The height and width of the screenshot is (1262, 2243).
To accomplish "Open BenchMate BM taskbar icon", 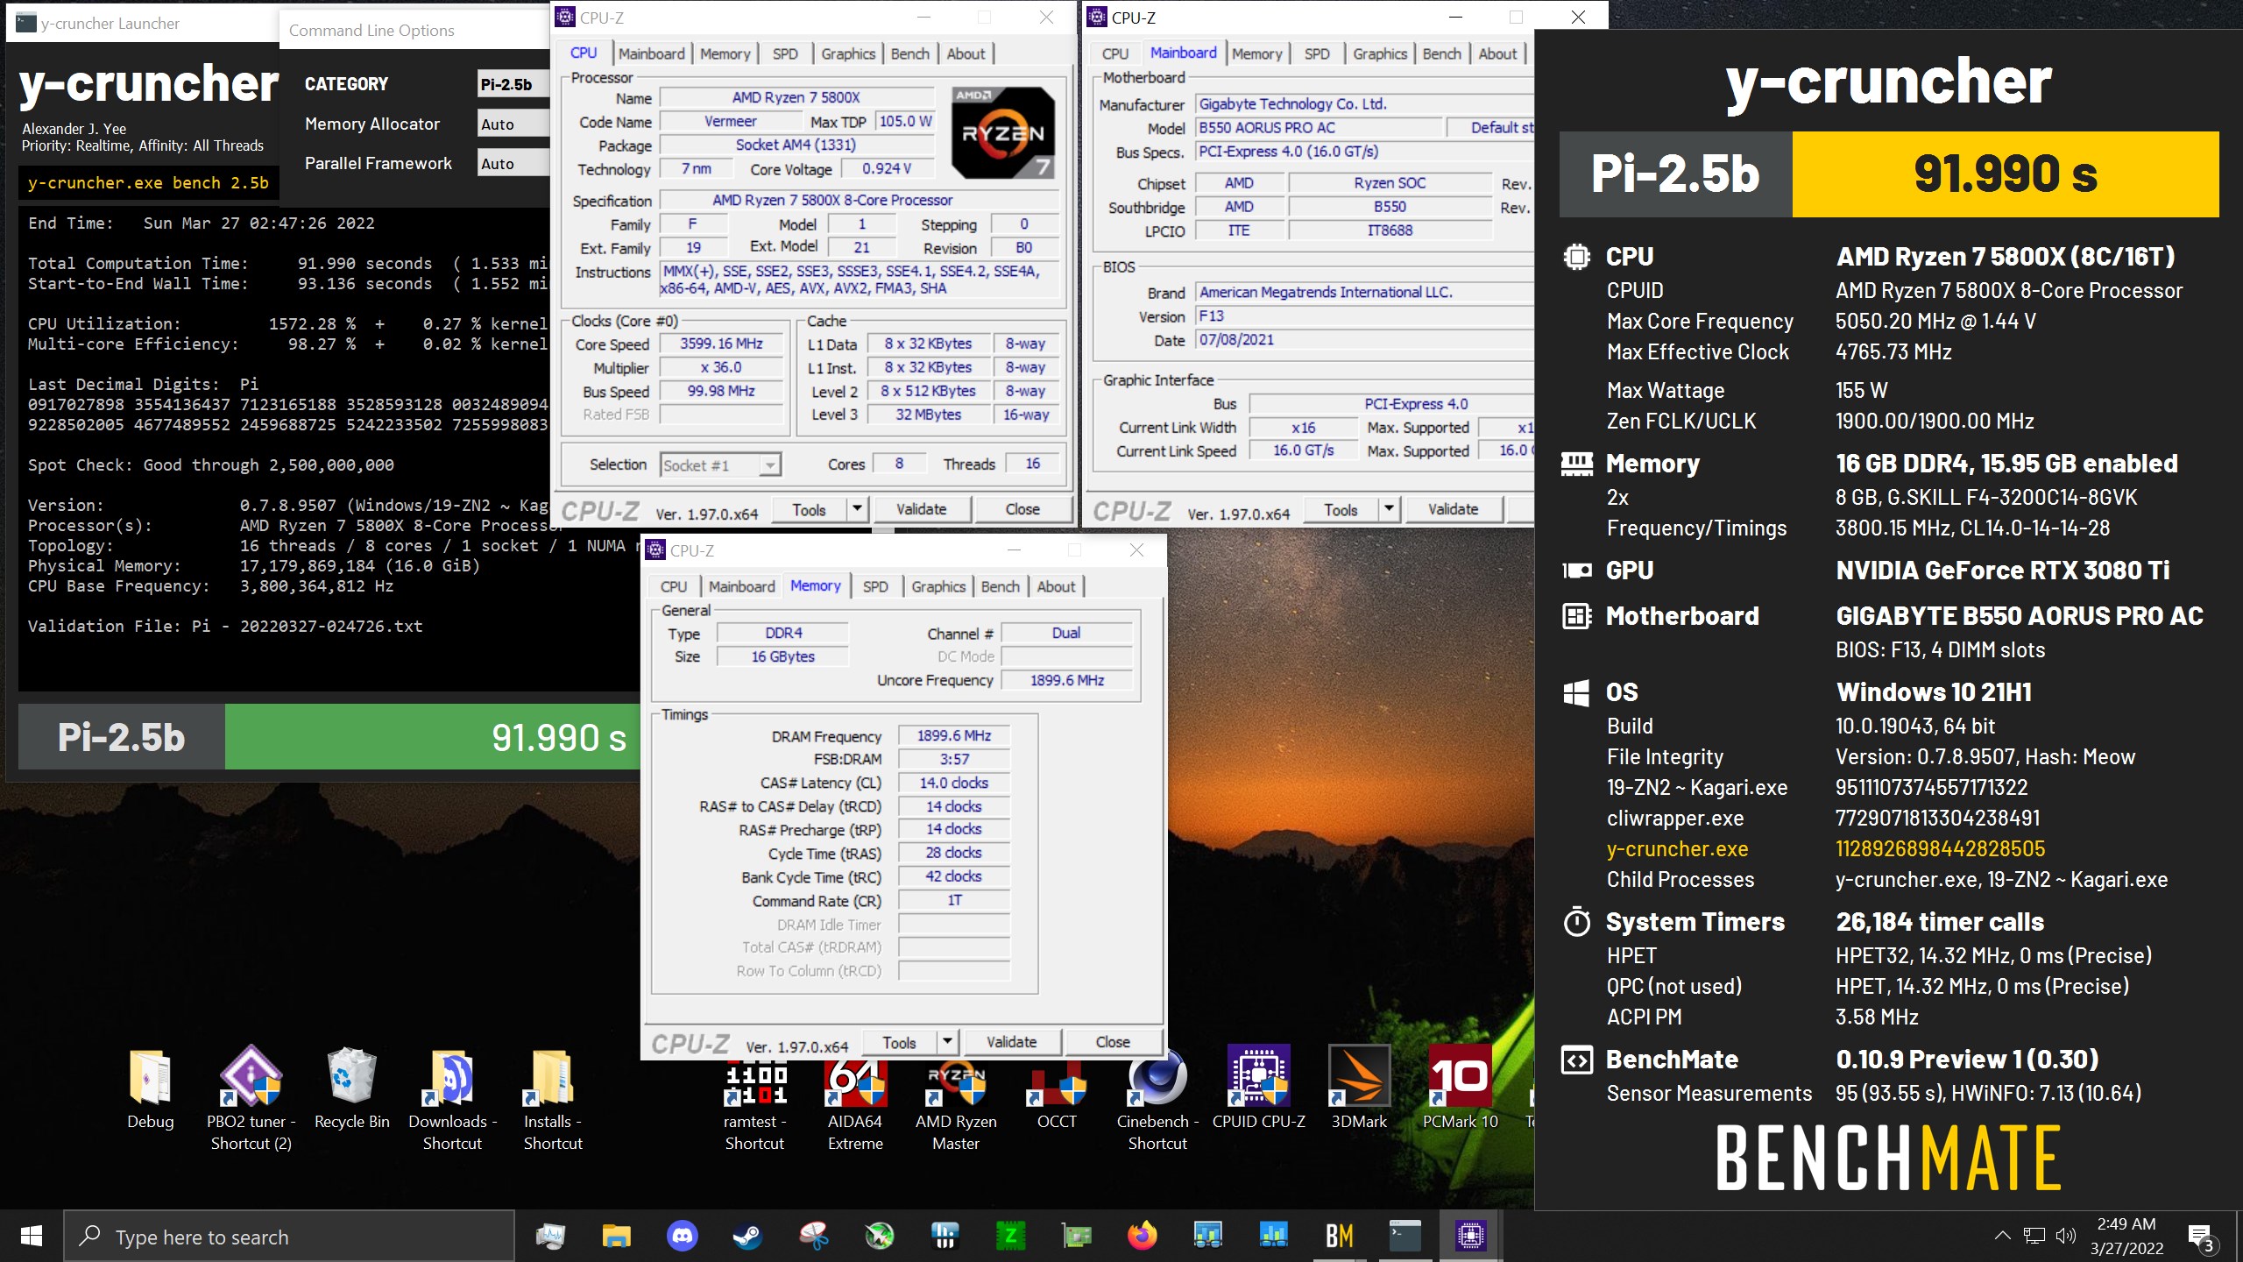I will click(1339, 1237).
